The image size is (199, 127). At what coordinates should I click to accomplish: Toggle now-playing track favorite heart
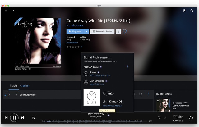159,118
